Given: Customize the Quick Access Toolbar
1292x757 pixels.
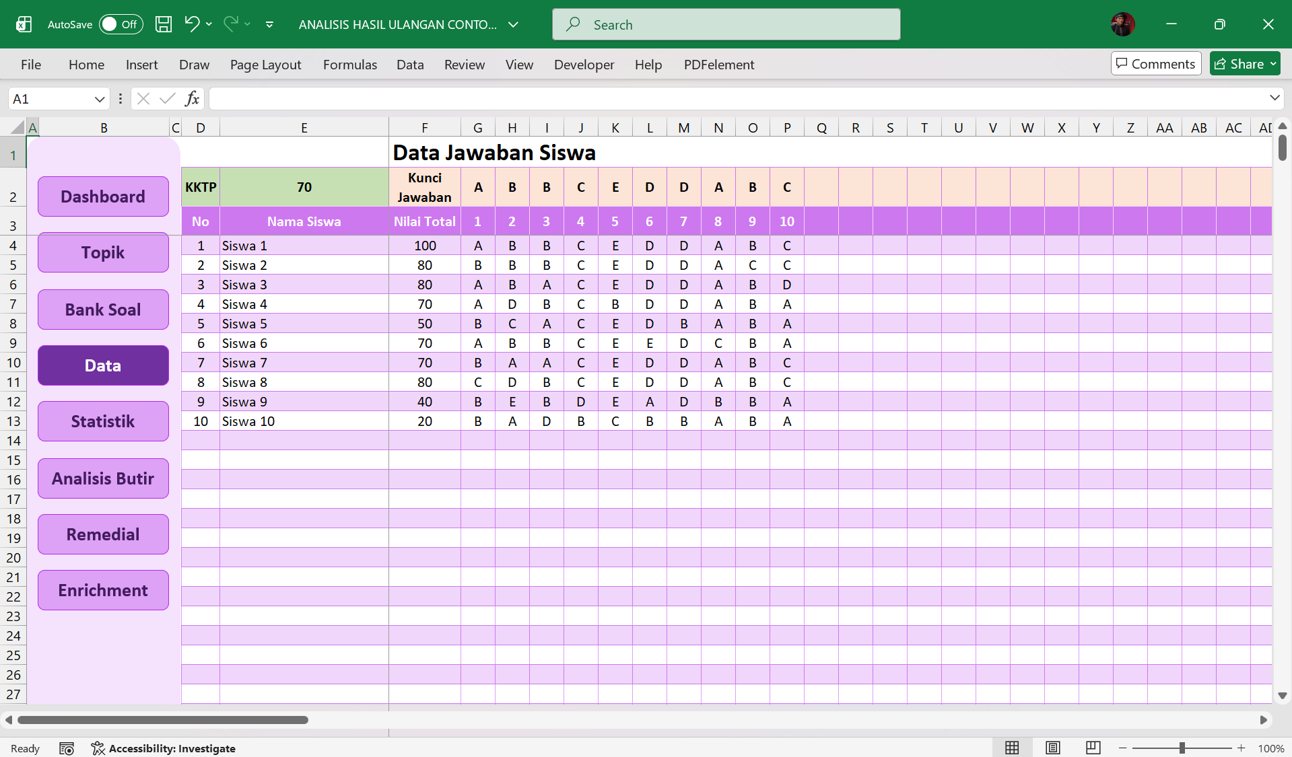Looking at the screenshot, I should [269, 25].
